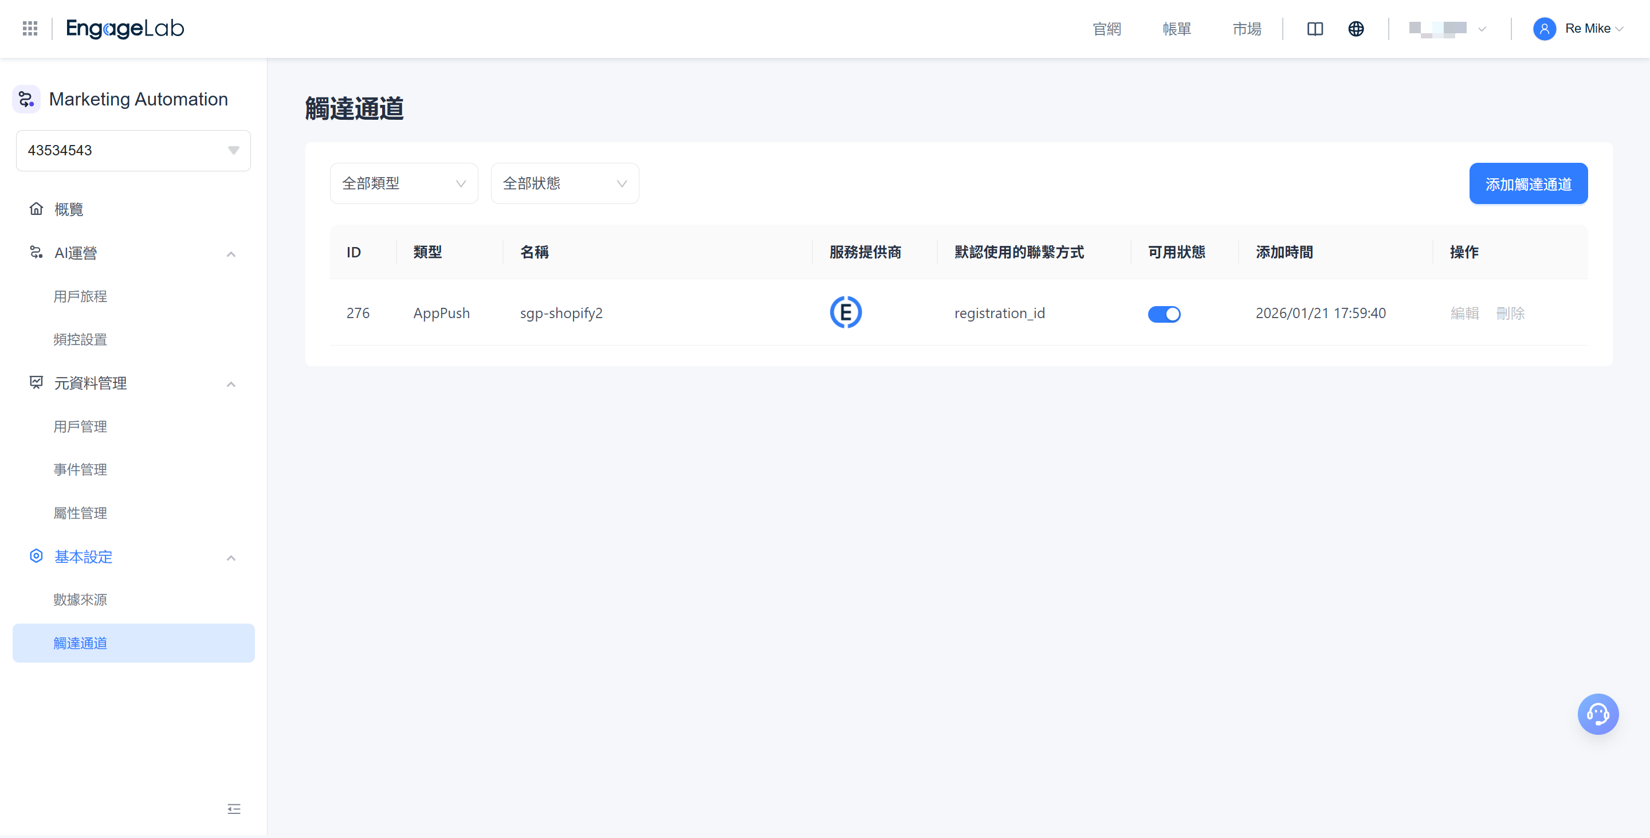Click the Marketing Automation icon in sidebar
The image size is (1650, 838).
[26, 99]
